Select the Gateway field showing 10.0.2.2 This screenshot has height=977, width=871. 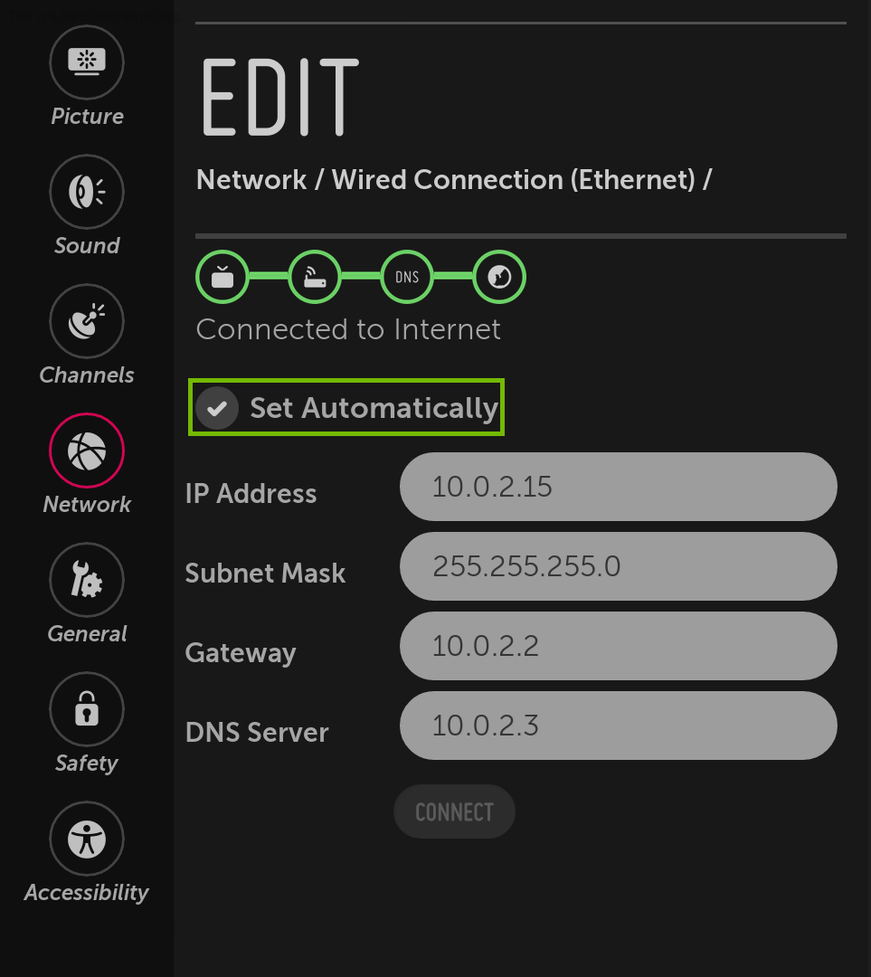point(618,646)
